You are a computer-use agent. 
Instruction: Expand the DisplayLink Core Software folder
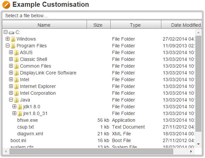(x=11, y=73)
